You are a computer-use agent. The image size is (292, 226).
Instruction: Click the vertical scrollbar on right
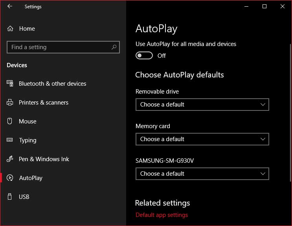click(x=290, y=112)
